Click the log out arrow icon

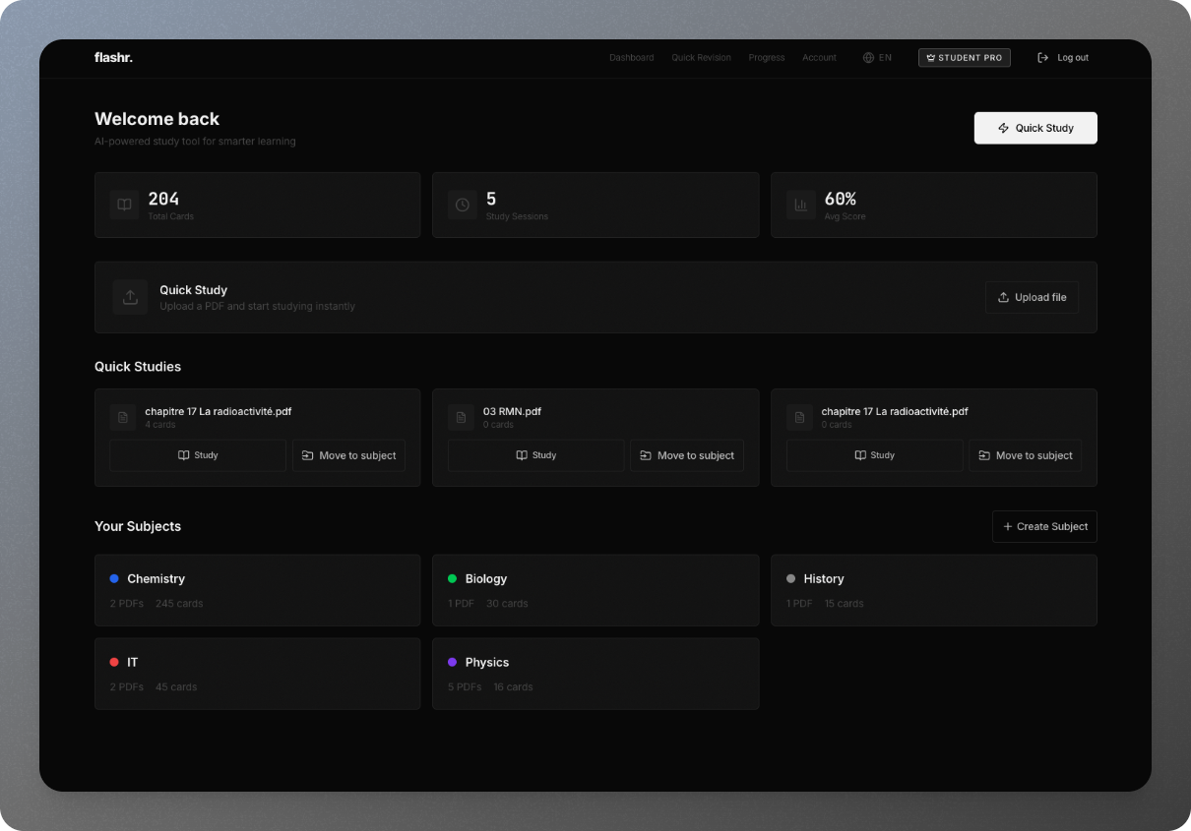click(x=1042, y=57)
